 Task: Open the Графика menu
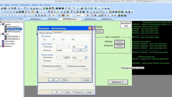click(x=35, y=5)
